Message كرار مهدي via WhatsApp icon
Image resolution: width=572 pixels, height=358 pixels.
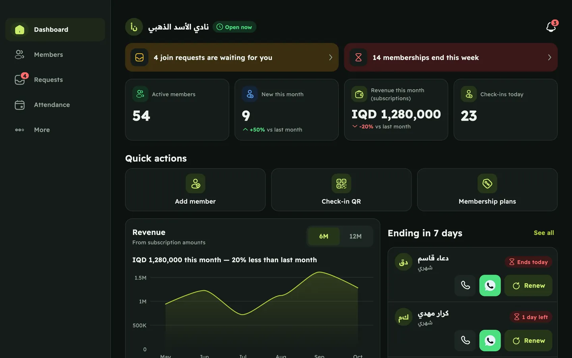(x=490, y=340)
